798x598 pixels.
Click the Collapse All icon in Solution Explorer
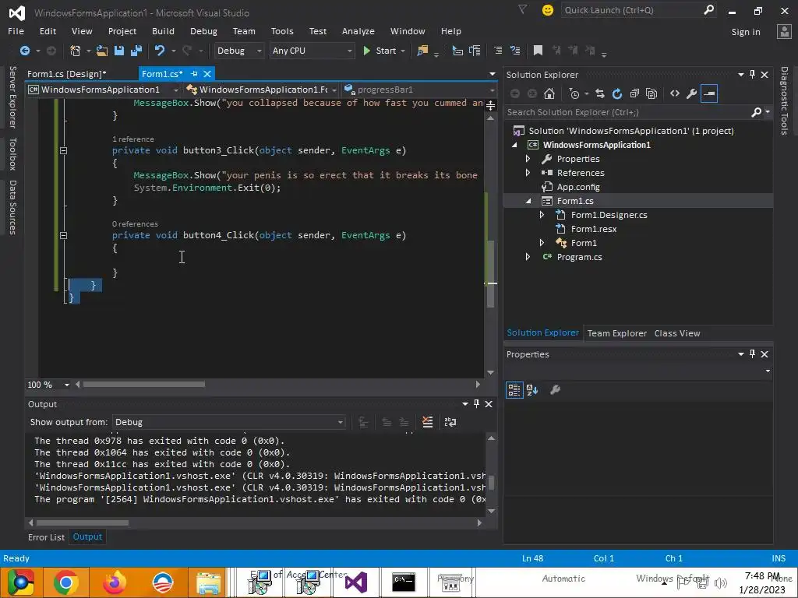pyautogui.click(x=634, y=93)
